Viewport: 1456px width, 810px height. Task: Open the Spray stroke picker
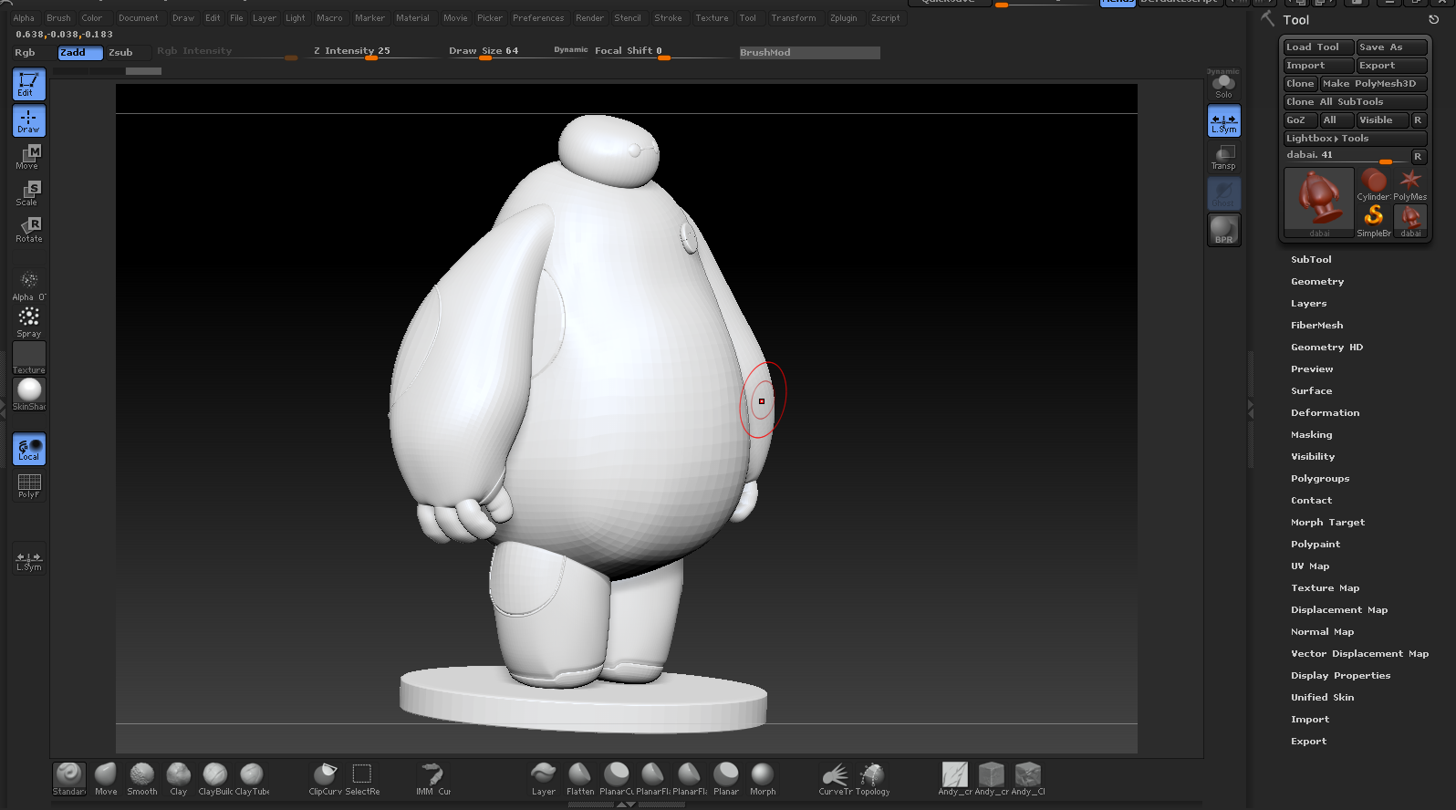point(29,322)
